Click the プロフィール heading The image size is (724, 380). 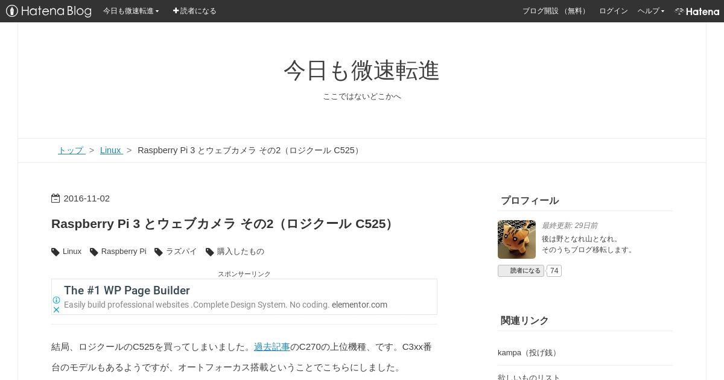click(x=530, y=201)
